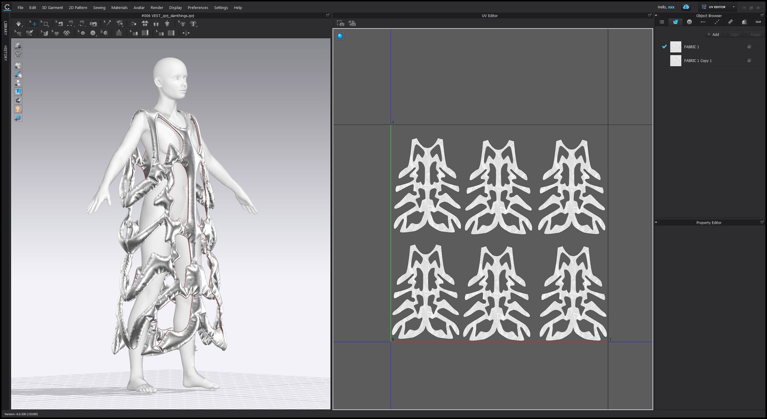Select the Simulate tool

point(19,23)
